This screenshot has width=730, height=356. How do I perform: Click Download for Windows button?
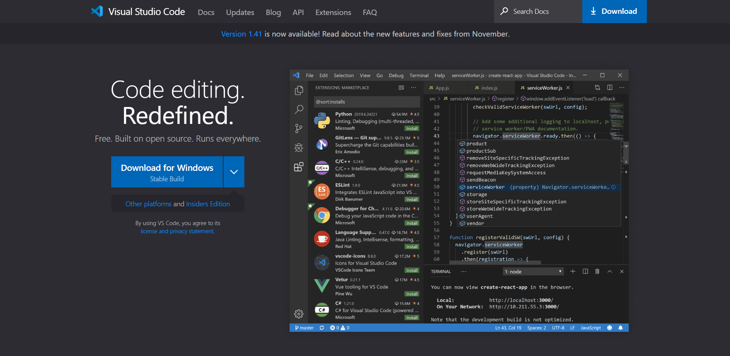pos(167,172)
